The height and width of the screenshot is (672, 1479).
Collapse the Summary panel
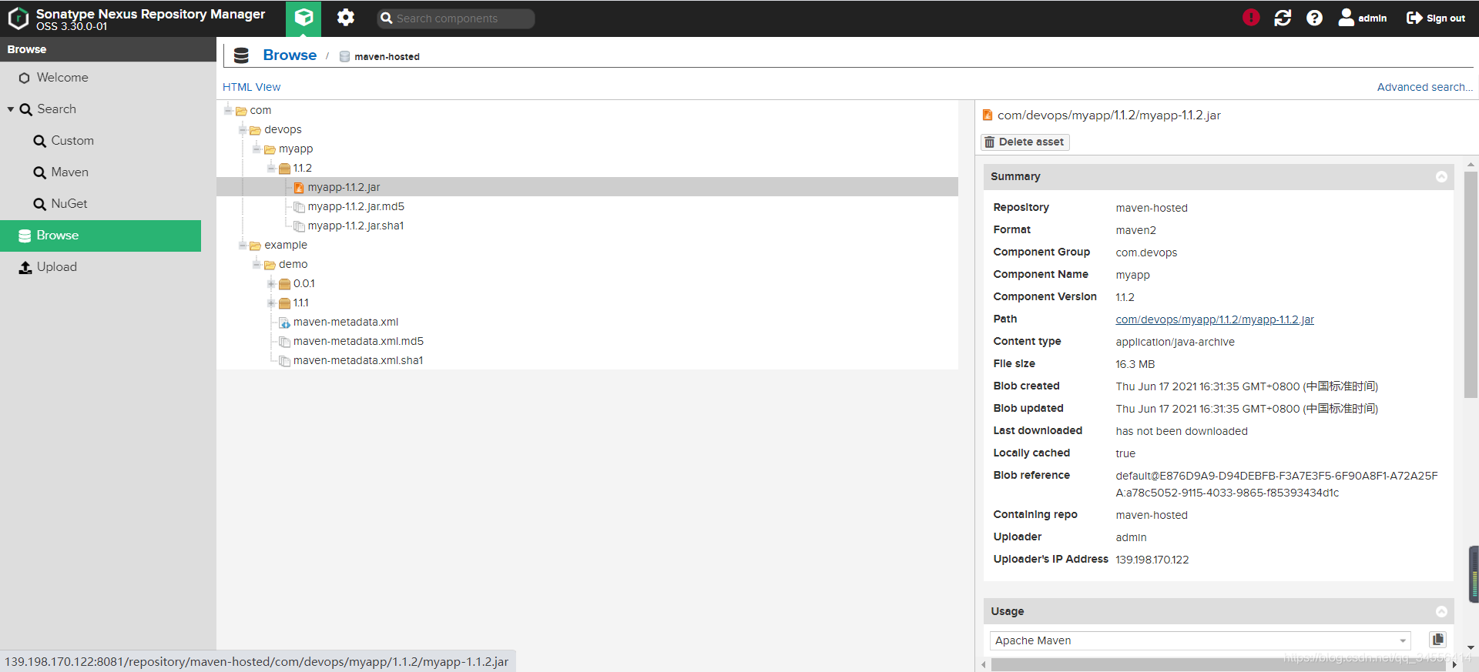[1441, 177]
